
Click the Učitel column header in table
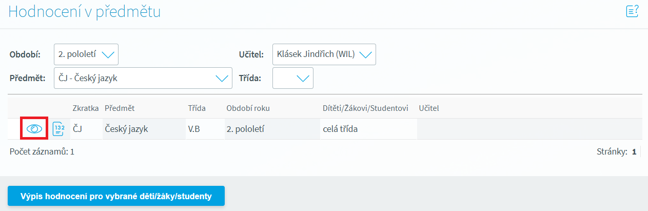pyautogui.click(x=429, y=108)
